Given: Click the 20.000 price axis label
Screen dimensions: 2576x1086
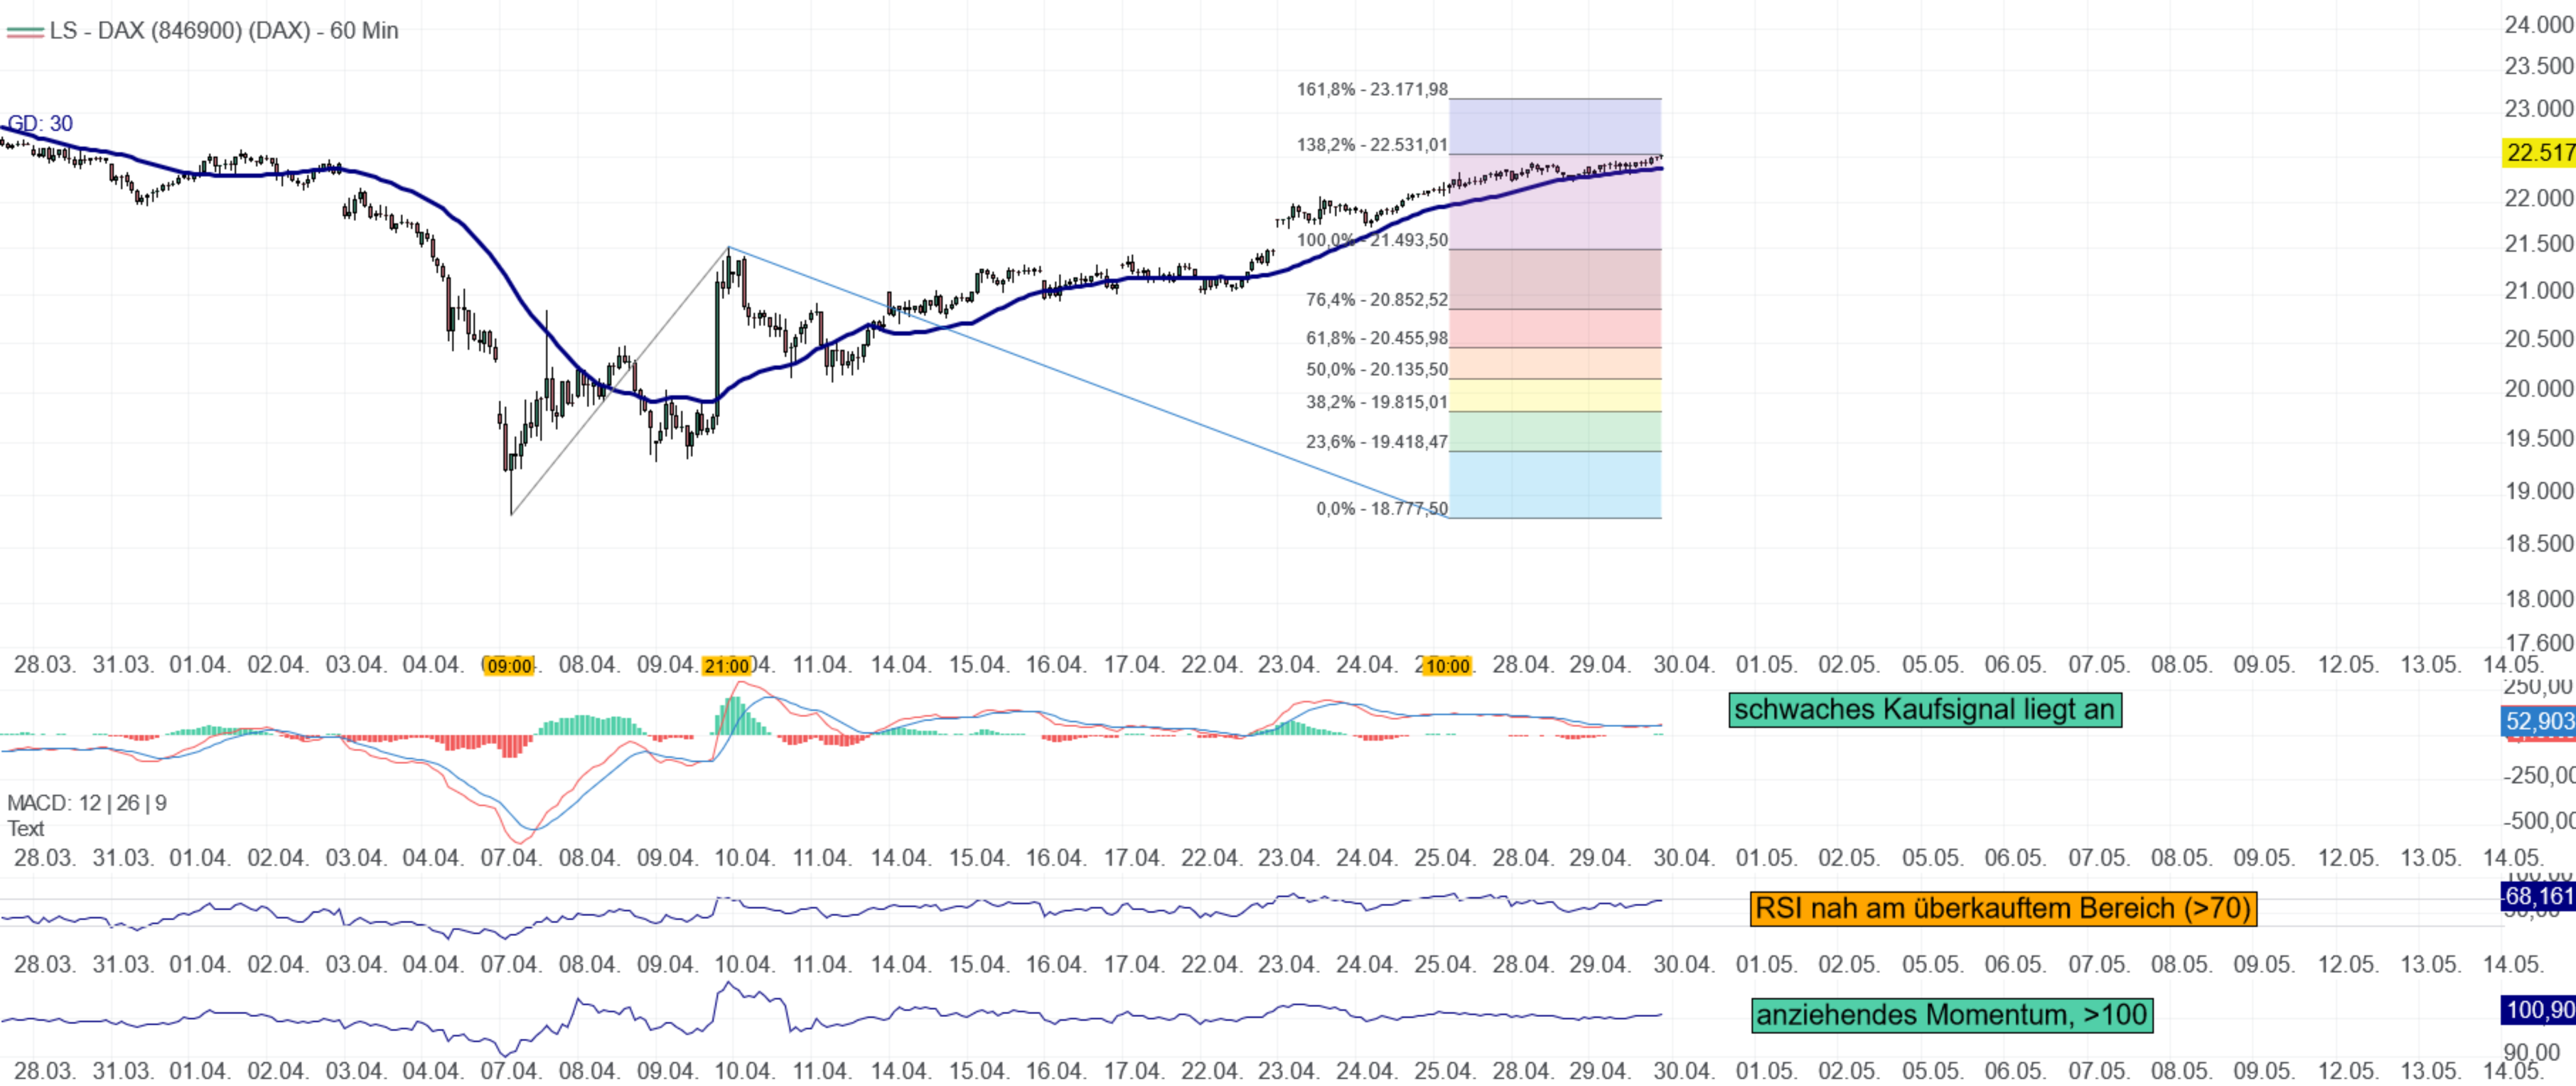Looking at the screenshot, I should [2539, 389].
